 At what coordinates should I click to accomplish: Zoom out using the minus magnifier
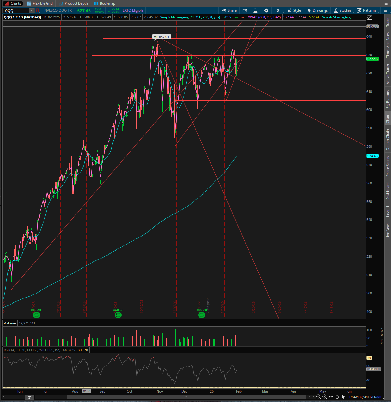[318, 397]
